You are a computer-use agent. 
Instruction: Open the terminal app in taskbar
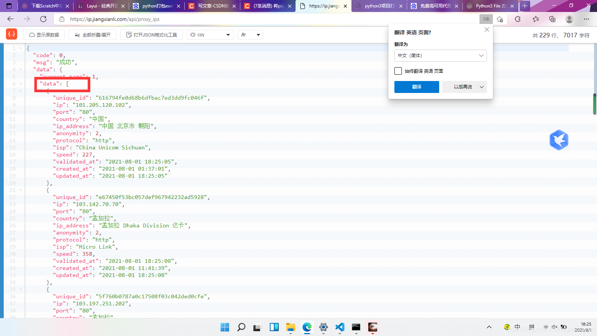356,327
